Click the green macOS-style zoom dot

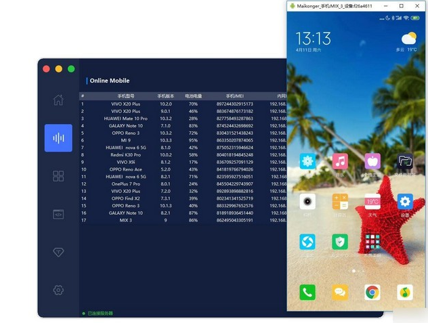(x=71, y=69)
